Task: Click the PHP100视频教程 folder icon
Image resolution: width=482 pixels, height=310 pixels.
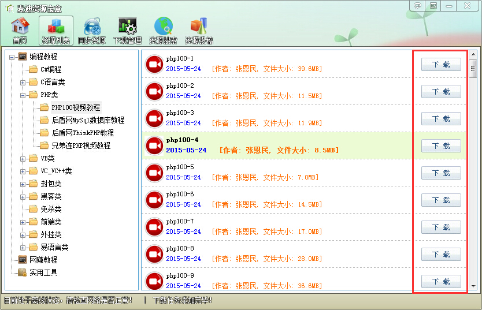Action: point(45,107)
